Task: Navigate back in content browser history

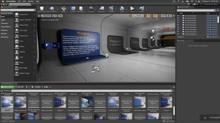Action: (27, 87)
